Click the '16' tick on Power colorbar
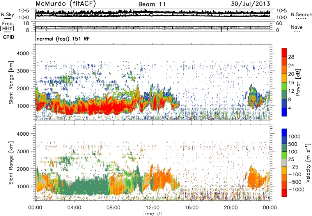 click(291, 83)
